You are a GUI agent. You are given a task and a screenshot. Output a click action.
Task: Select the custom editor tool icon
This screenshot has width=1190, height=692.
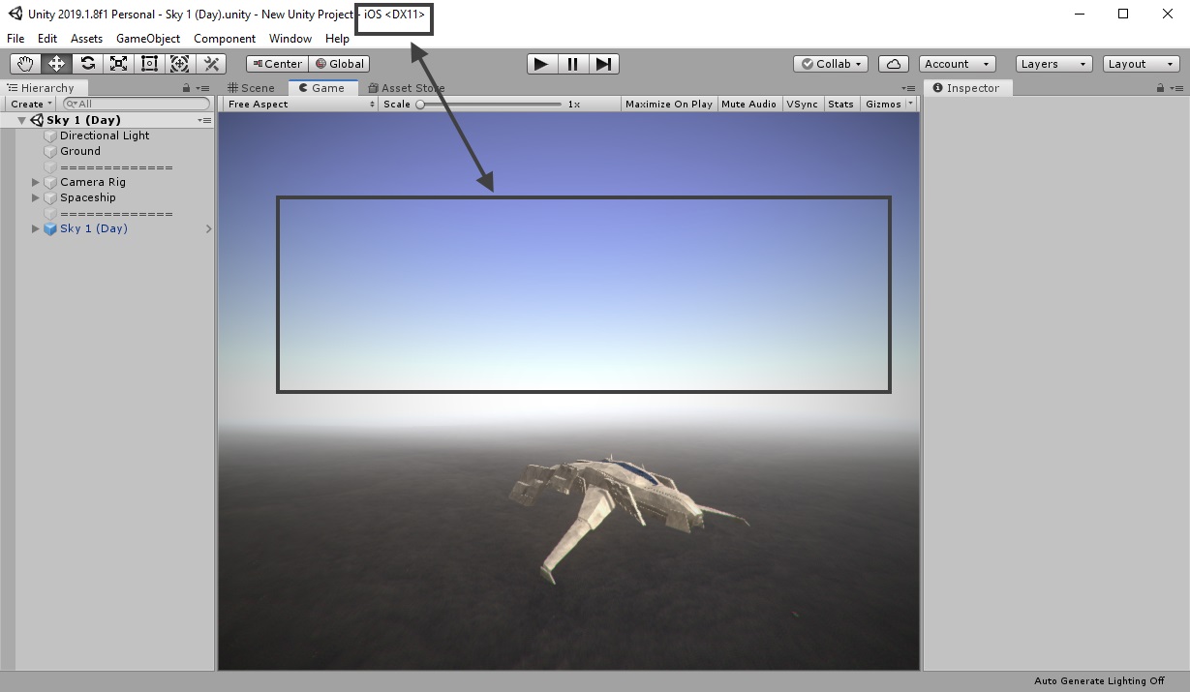(x=210, y=63)
